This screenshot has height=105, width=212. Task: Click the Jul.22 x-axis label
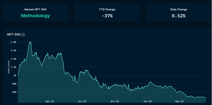tap(82, 101)
